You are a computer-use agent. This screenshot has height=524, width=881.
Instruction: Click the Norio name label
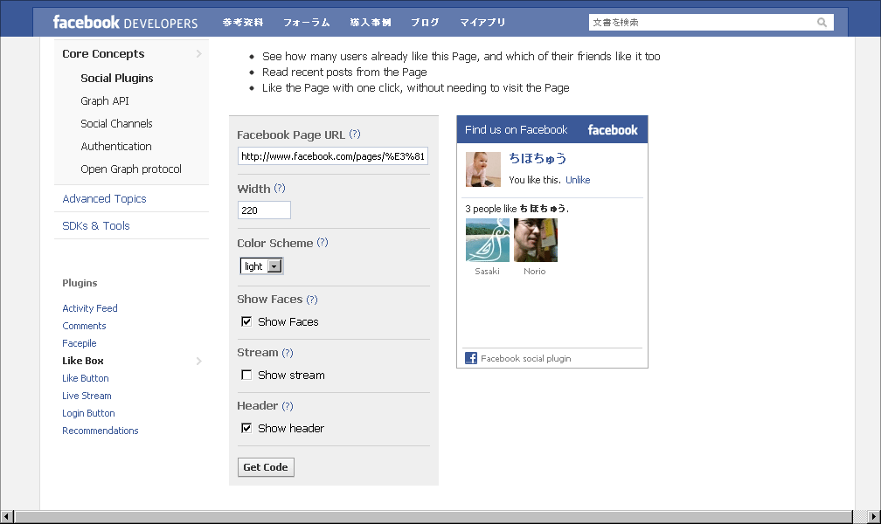coord(534,272)
